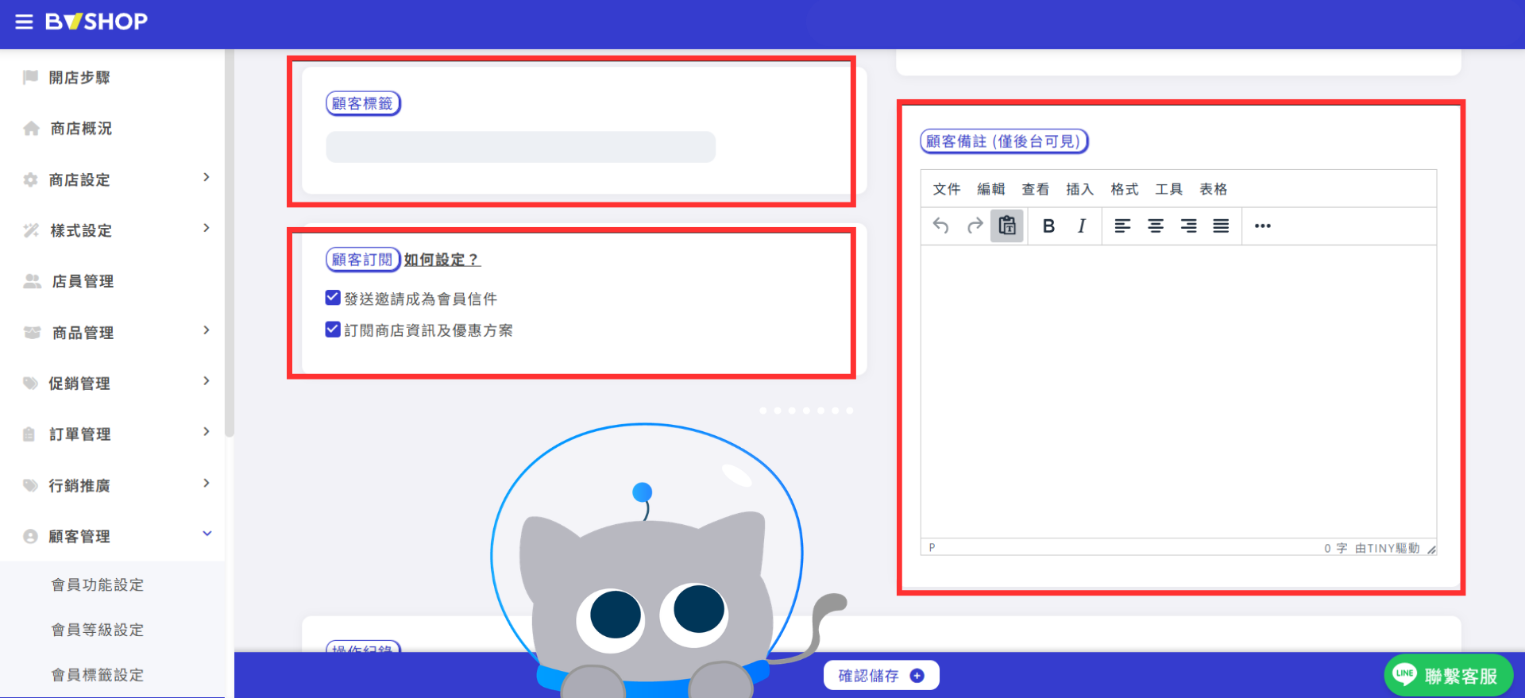Align text left in note editor
The height and width of the screenshot is (698, 1525).
[1122, 226]
